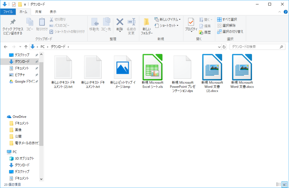Click the 名前の変更 (Rename) icon
289x188 pixels.
(131, 26)
